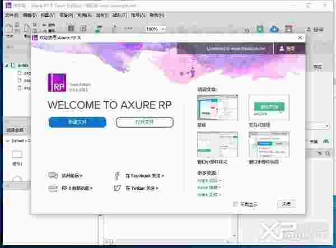Open the Team menu marked (T)
This screenshot has width=336, height=248.
click(120, 16)
